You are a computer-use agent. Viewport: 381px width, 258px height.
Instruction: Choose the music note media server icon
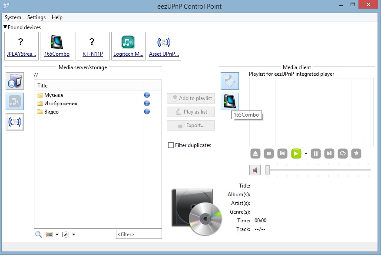click(x=15, y=101)
